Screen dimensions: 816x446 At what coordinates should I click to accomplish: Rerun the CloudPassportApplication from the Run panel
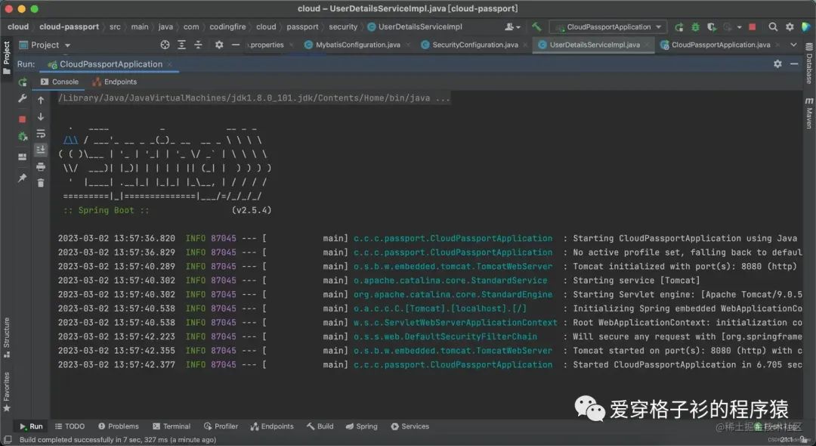24,81
